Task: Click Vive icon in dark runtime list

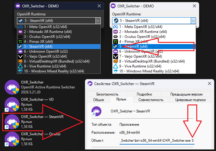Action: 20,66
